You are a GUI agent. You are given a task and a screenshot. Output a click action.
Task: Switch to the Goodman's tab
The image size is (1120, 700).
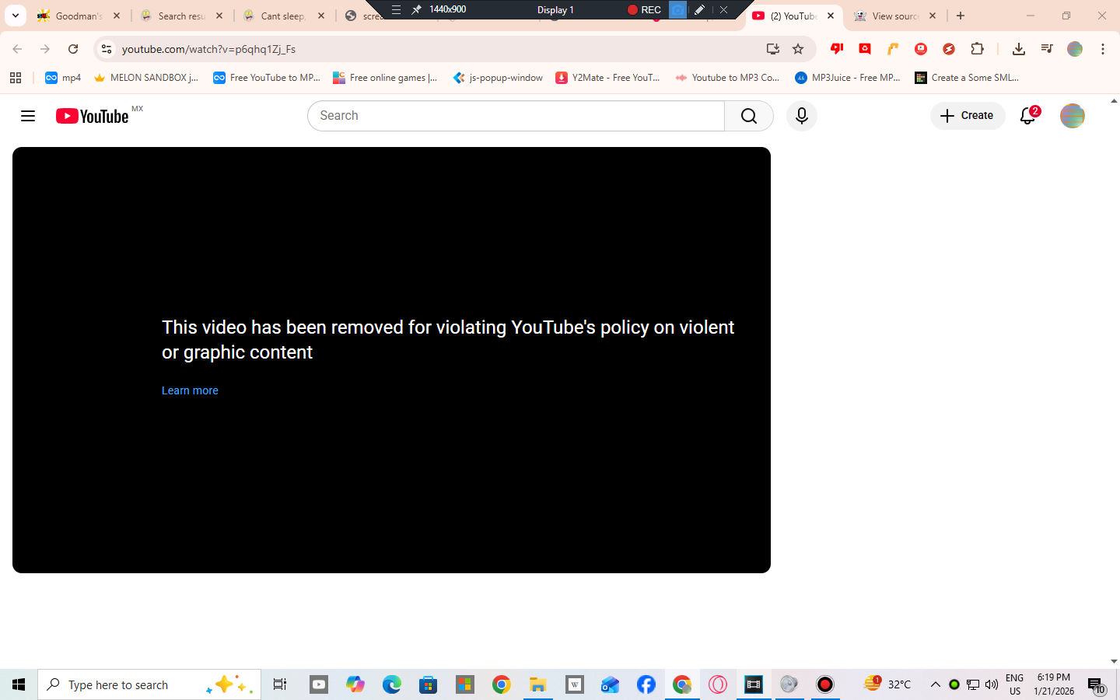click(x=78, y=16)
